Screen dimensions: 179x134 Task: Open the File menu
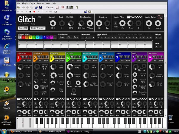[19, 3]
